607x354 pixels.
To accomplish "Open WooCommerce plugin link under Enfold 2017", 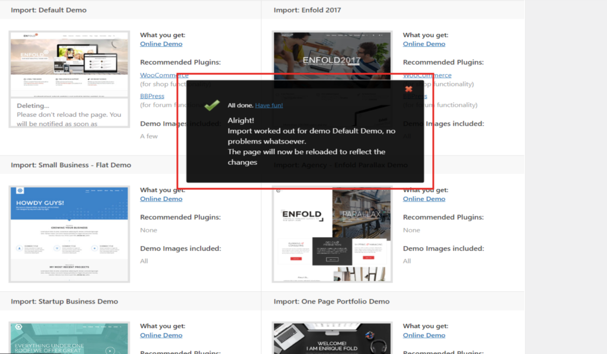I will click(427, 75).
